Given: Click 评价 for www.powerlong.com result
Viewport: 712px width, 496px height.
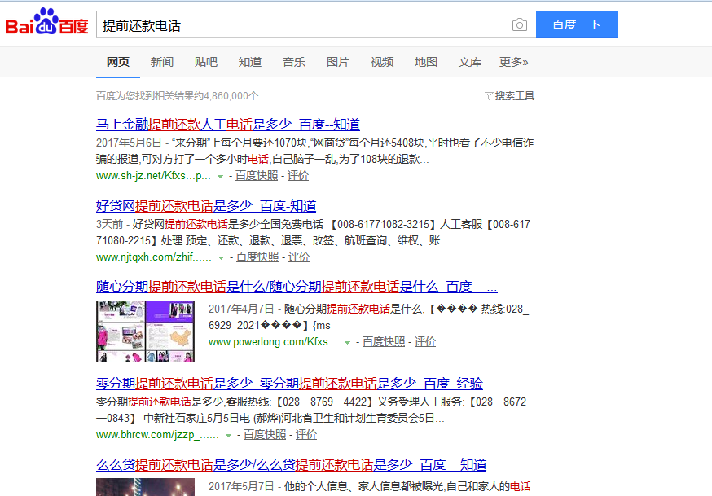Looking at the screenshot, I should (x=425, y=342).
